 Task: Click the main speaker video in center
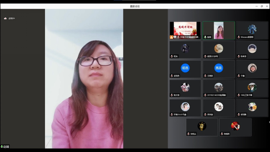click(x=84, y=79)
